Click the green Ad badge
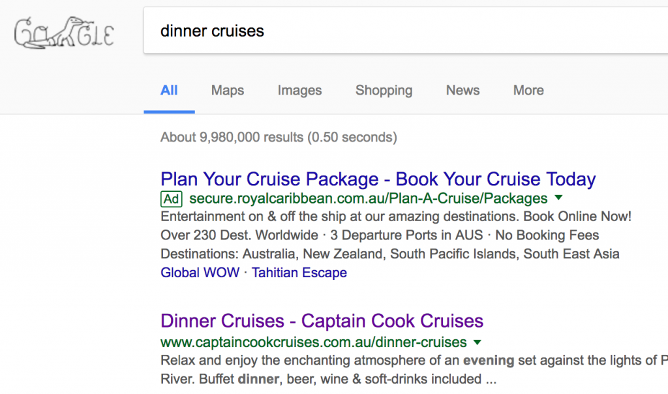 172,198
